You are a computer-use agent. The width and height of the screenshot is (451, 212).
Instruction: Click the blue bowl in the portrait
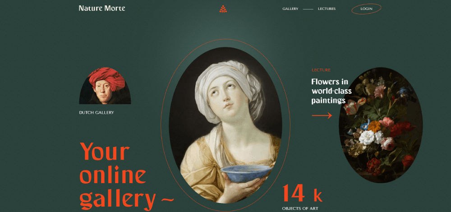[247, 174]
